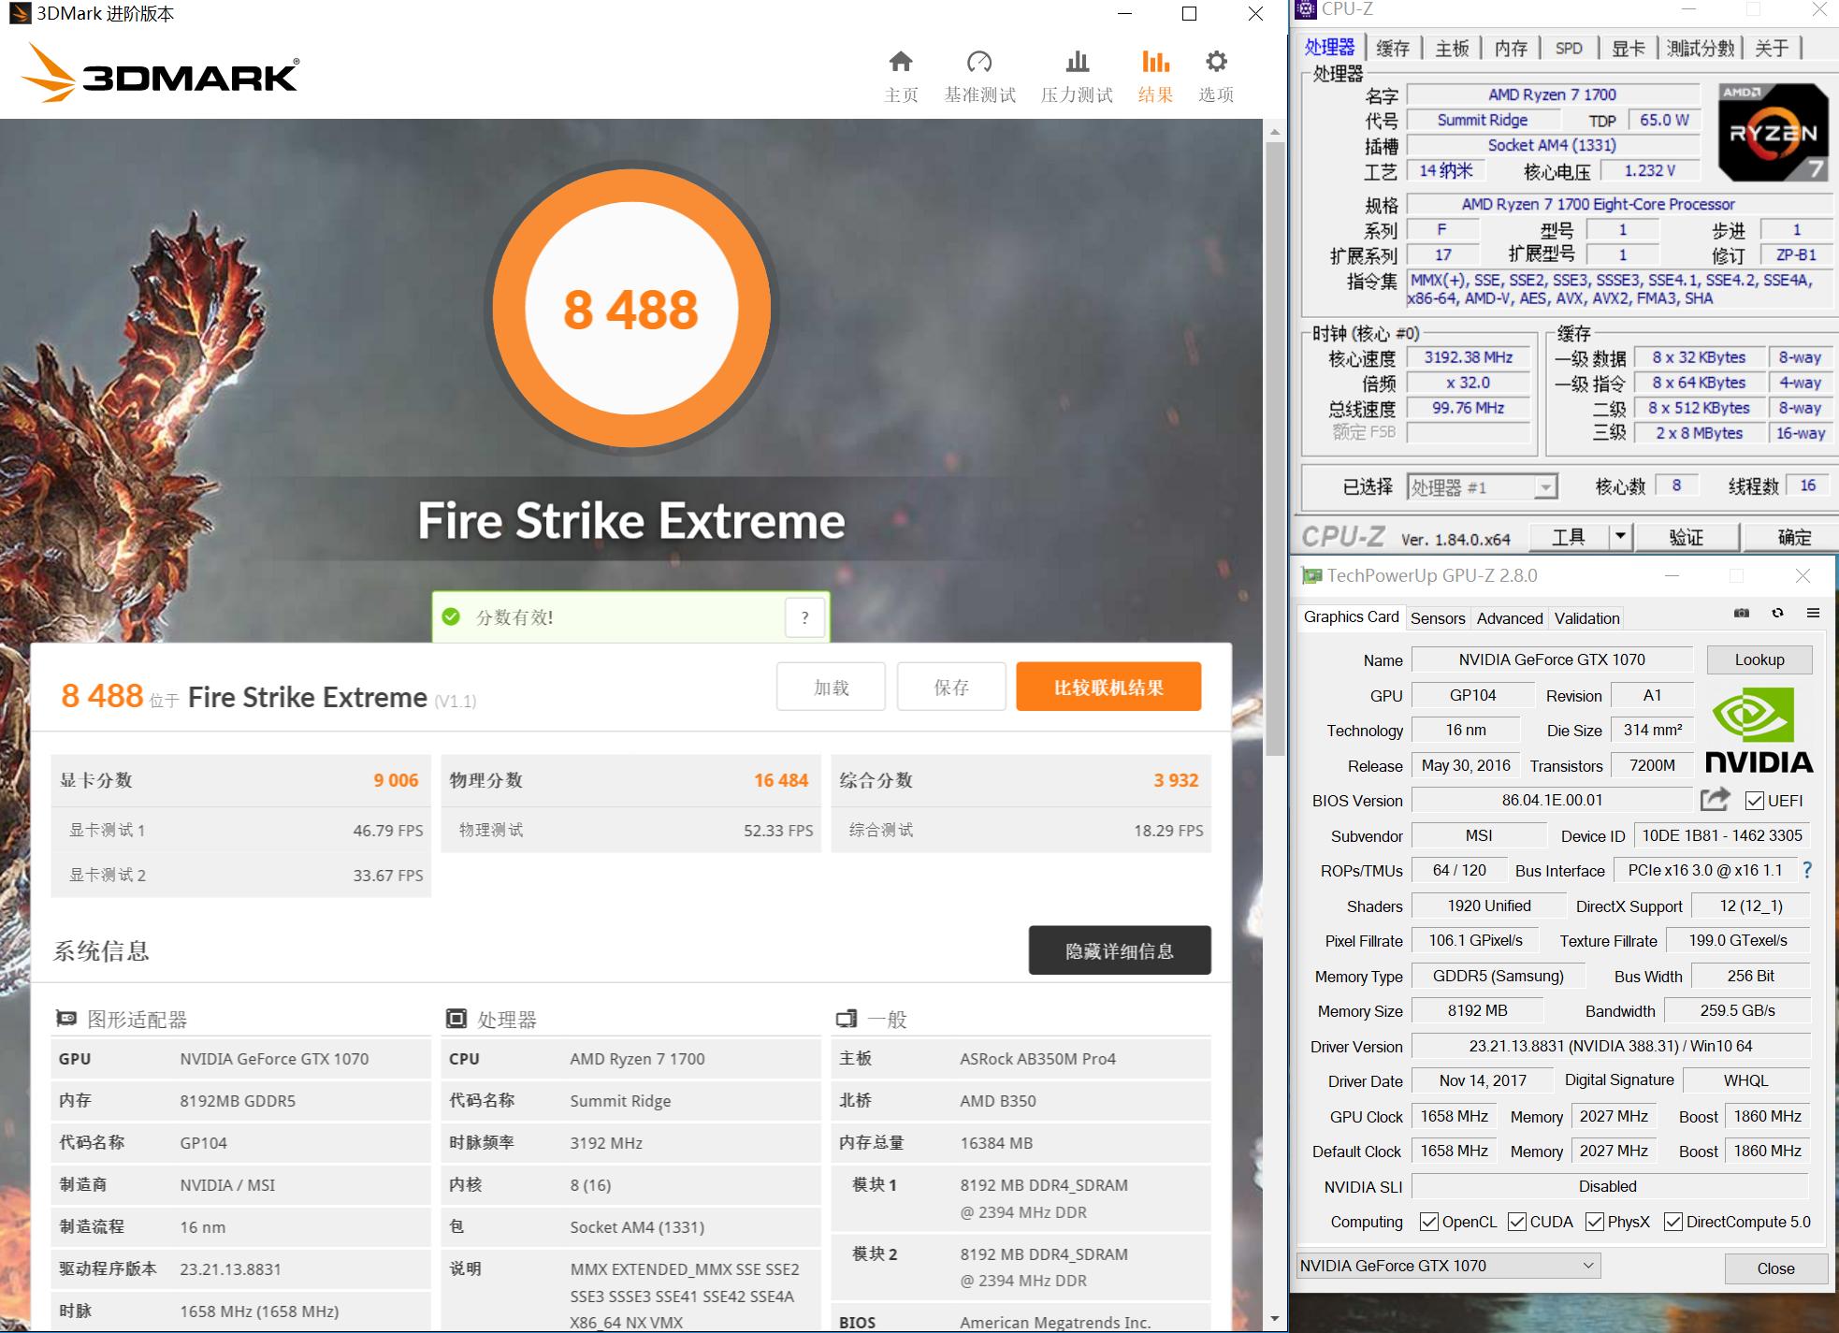The height and width of the screenshot is (1333, 1839).
Task: Click the NVIDIA logo in GPU-Z
Action: pos(1759,730)
